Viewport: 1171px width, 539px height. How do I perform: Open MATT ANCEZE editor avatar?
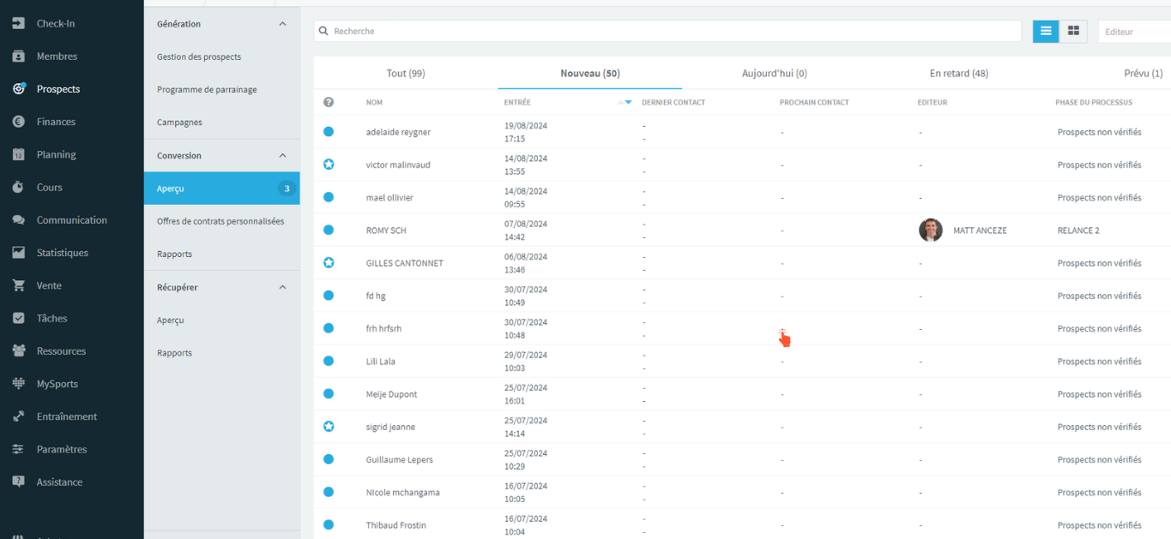(x=931, y=230)
